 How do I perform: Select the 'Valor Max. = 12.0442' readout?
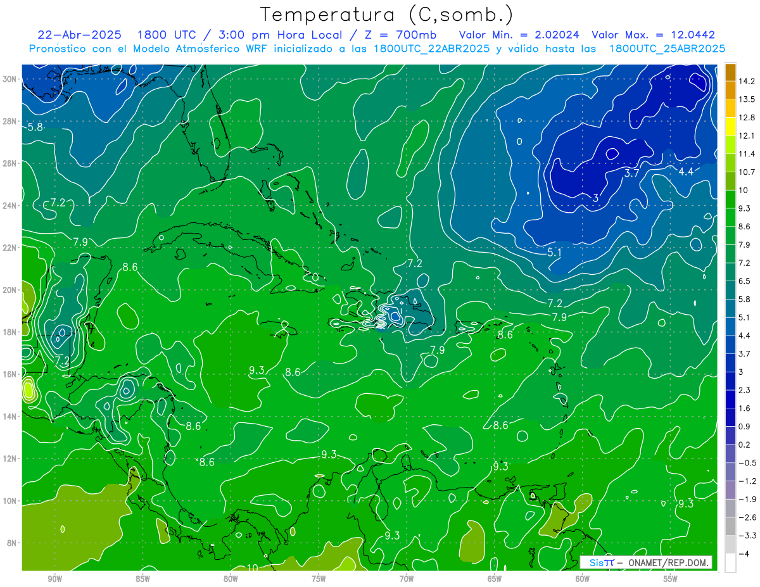tap(653, 35)
